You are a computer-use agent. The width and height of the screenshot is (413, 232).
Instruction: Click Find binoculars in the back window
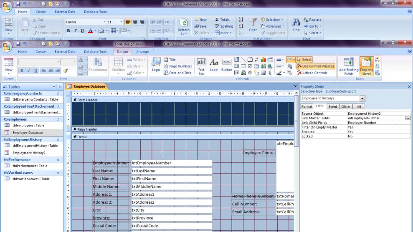(296, 25)
